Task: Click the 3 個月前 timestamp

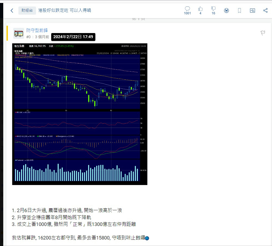Action: (x=41, y=37)
